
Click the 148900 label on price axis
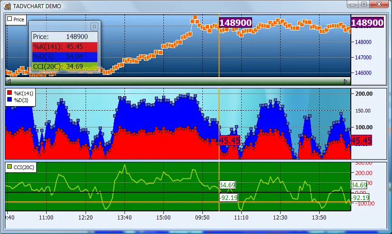pos(367,23)
